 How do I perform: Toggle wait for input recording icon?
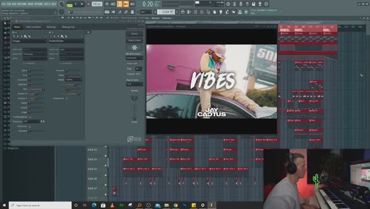click(113, 4)
